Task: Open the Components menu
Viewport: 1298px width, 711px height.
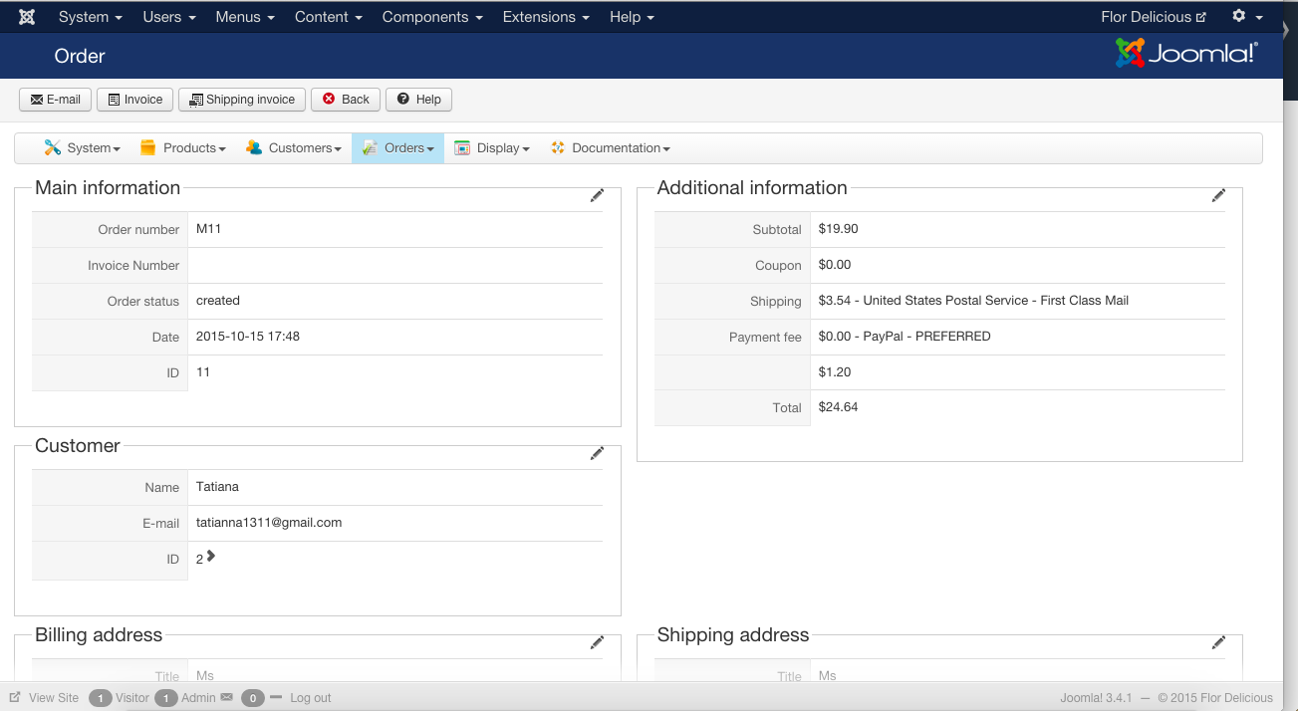Action: coord(432,17)
